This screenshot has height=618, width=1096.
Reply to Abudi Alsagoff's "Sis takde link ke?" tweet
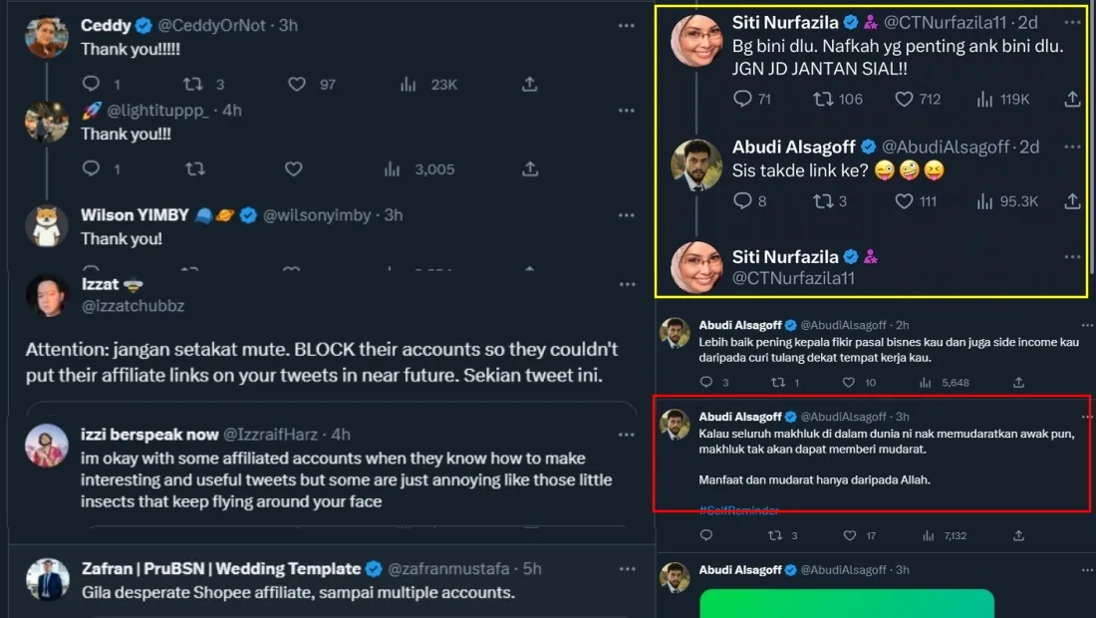pyautogui.click(x=742, y=200)
